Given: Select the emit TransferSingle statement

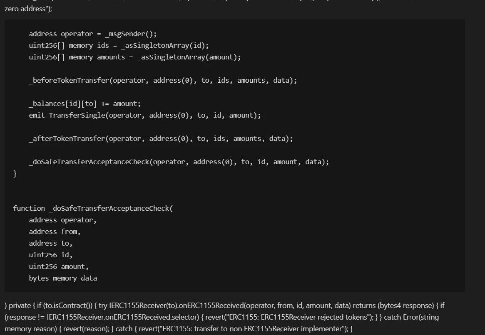Looking at the screenshot, I should (x=144, y=115).
